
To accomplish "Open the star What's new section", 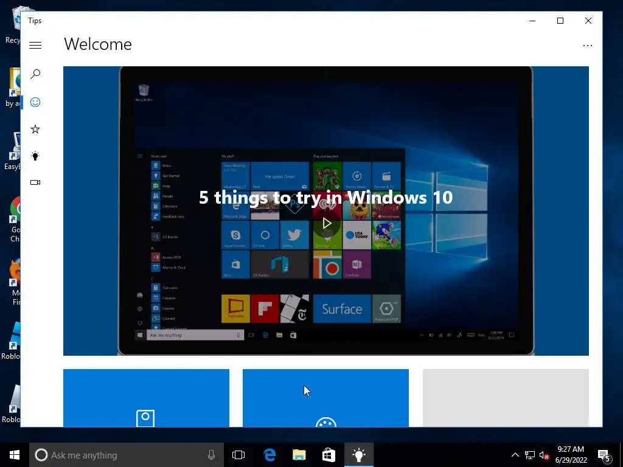I will pos(35,129).
